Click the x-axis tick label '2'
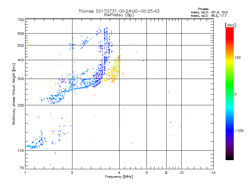This screenshot has height=188, width=251. (72, 173)
